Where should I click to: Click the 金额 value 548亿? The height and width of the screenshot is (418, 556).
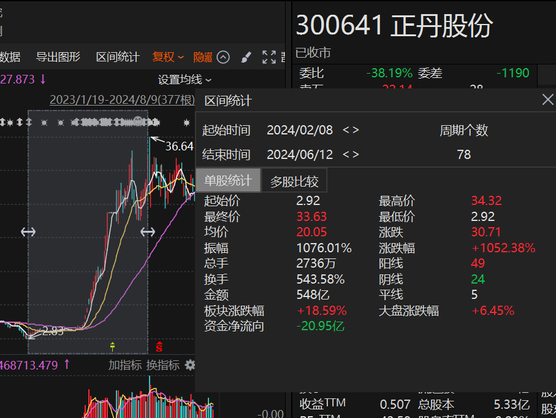tap(313, 295)
